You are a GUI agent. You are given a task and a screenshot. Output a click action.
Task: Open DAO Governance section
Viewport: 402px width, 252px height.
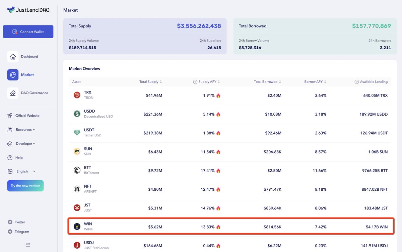pyautogui.click(x=34, y=93)
